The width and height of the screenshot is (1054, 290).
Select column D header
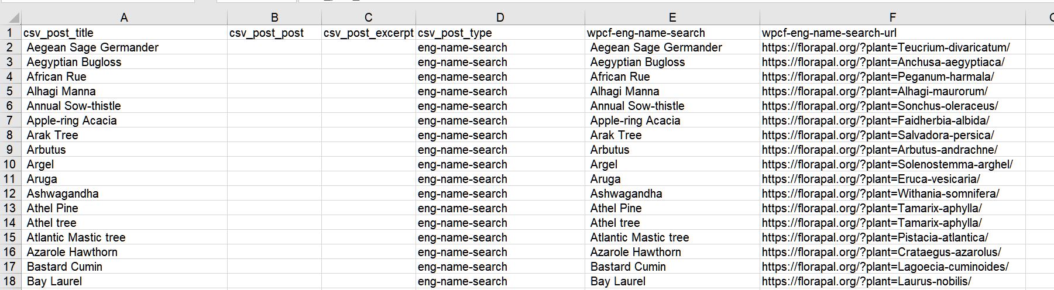[x=500, y=18]
